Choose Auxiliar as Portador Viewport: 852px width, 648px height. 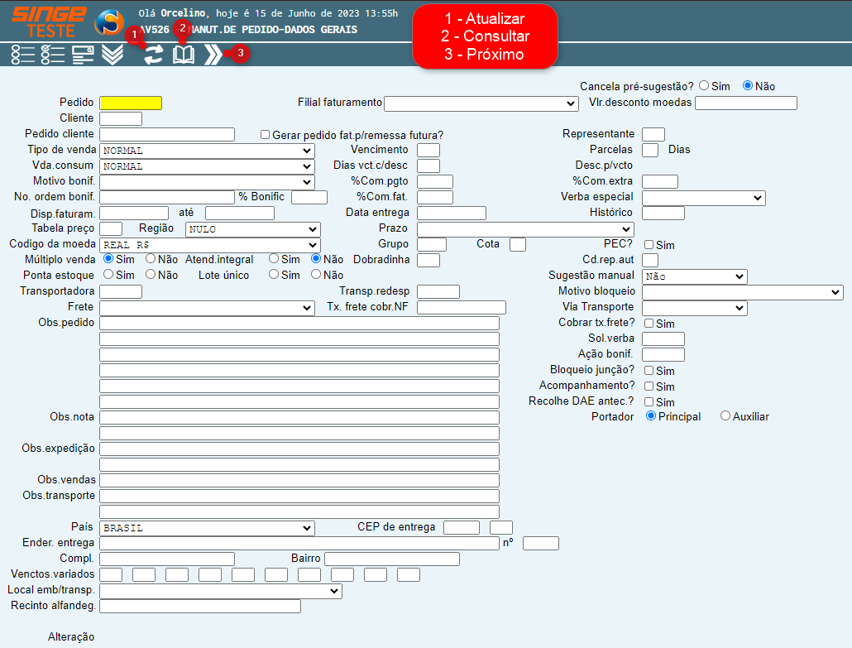(x=725, y=416)
